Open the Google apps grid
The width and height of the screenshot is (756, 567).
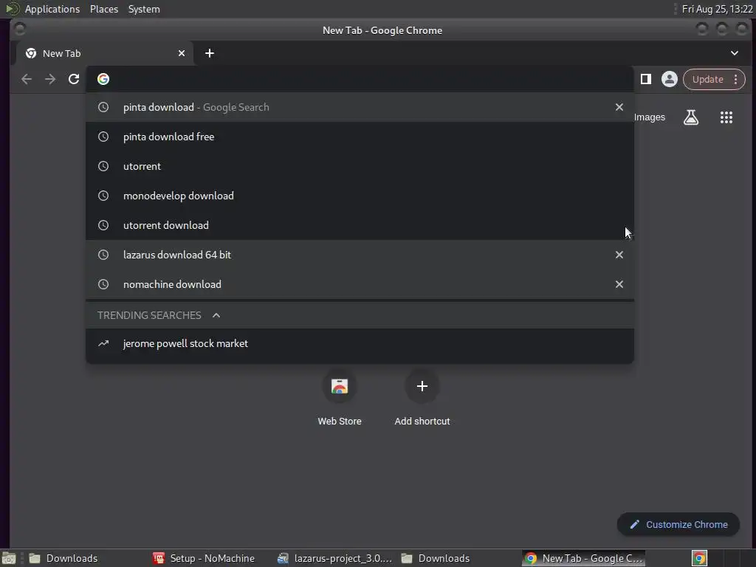click(x=726, y=117)
